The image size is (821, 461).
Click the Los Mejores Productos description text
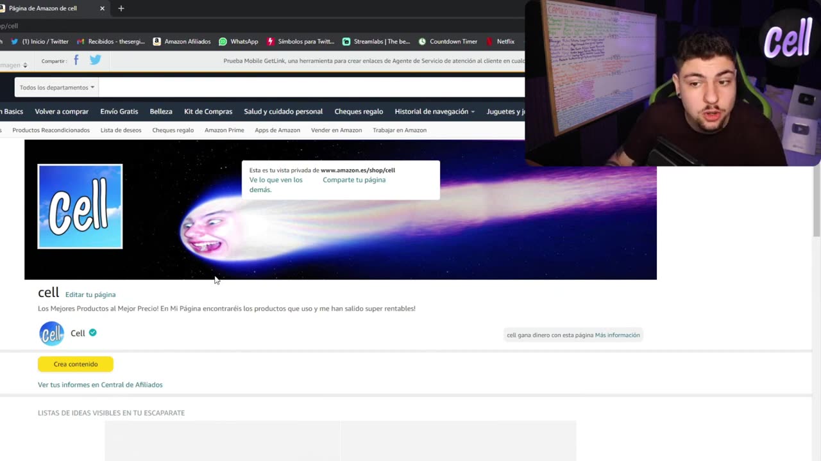click(x=226, y=309)
